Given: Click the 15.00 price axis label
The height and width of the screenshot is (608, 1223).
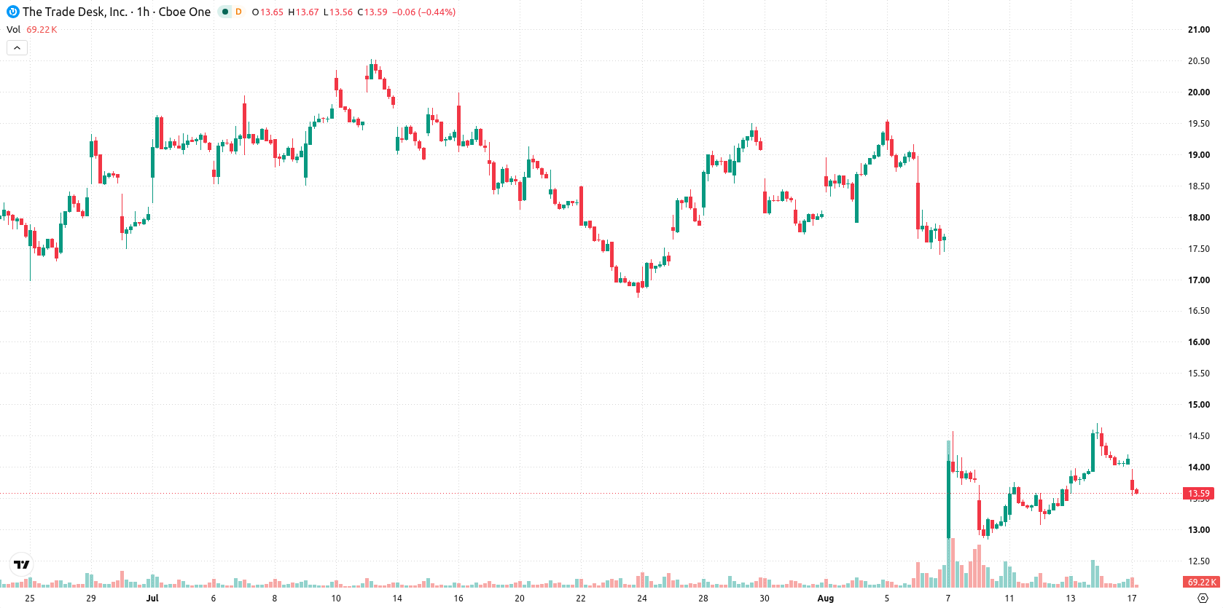Looking at the screenshot, I should (1198, 405).
